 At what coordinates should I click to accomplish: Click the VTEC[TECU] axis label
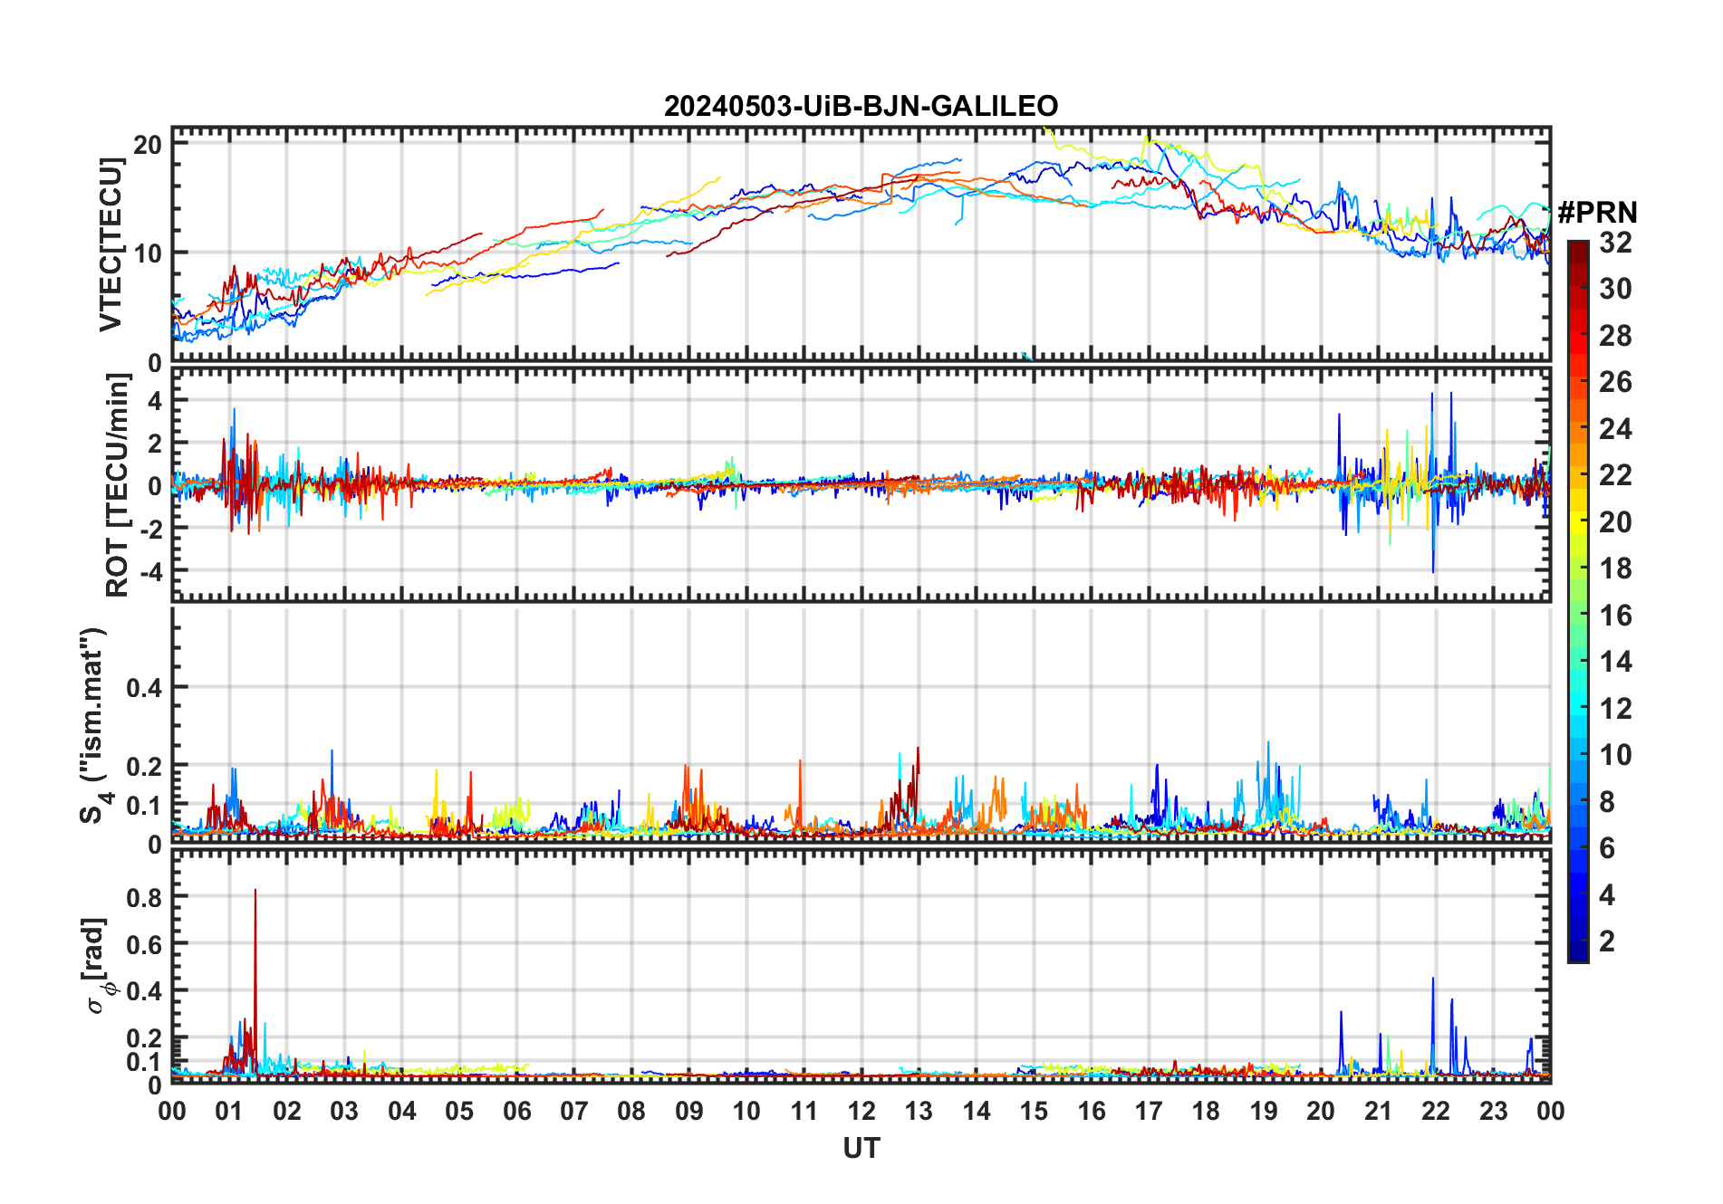tap(111, 244)
